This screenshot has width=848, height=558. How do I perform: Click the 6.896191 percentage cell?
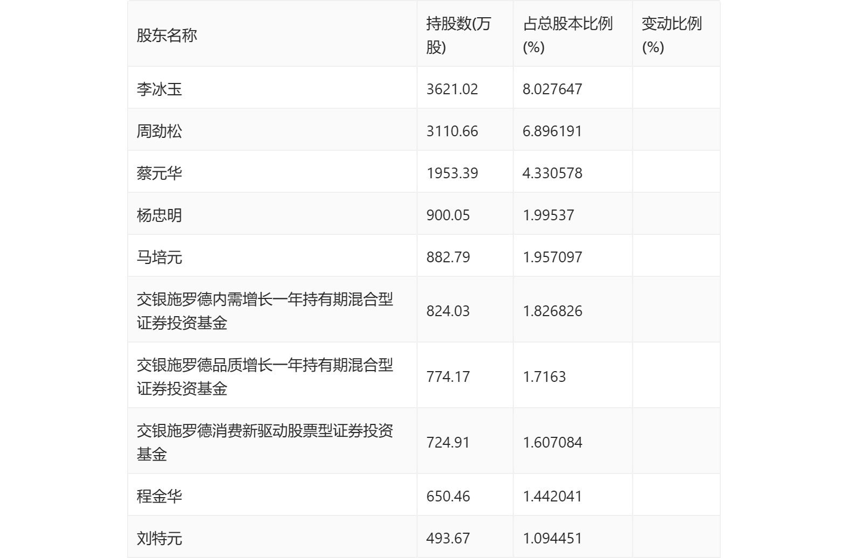pyautogui.click(x=552, y=131)
